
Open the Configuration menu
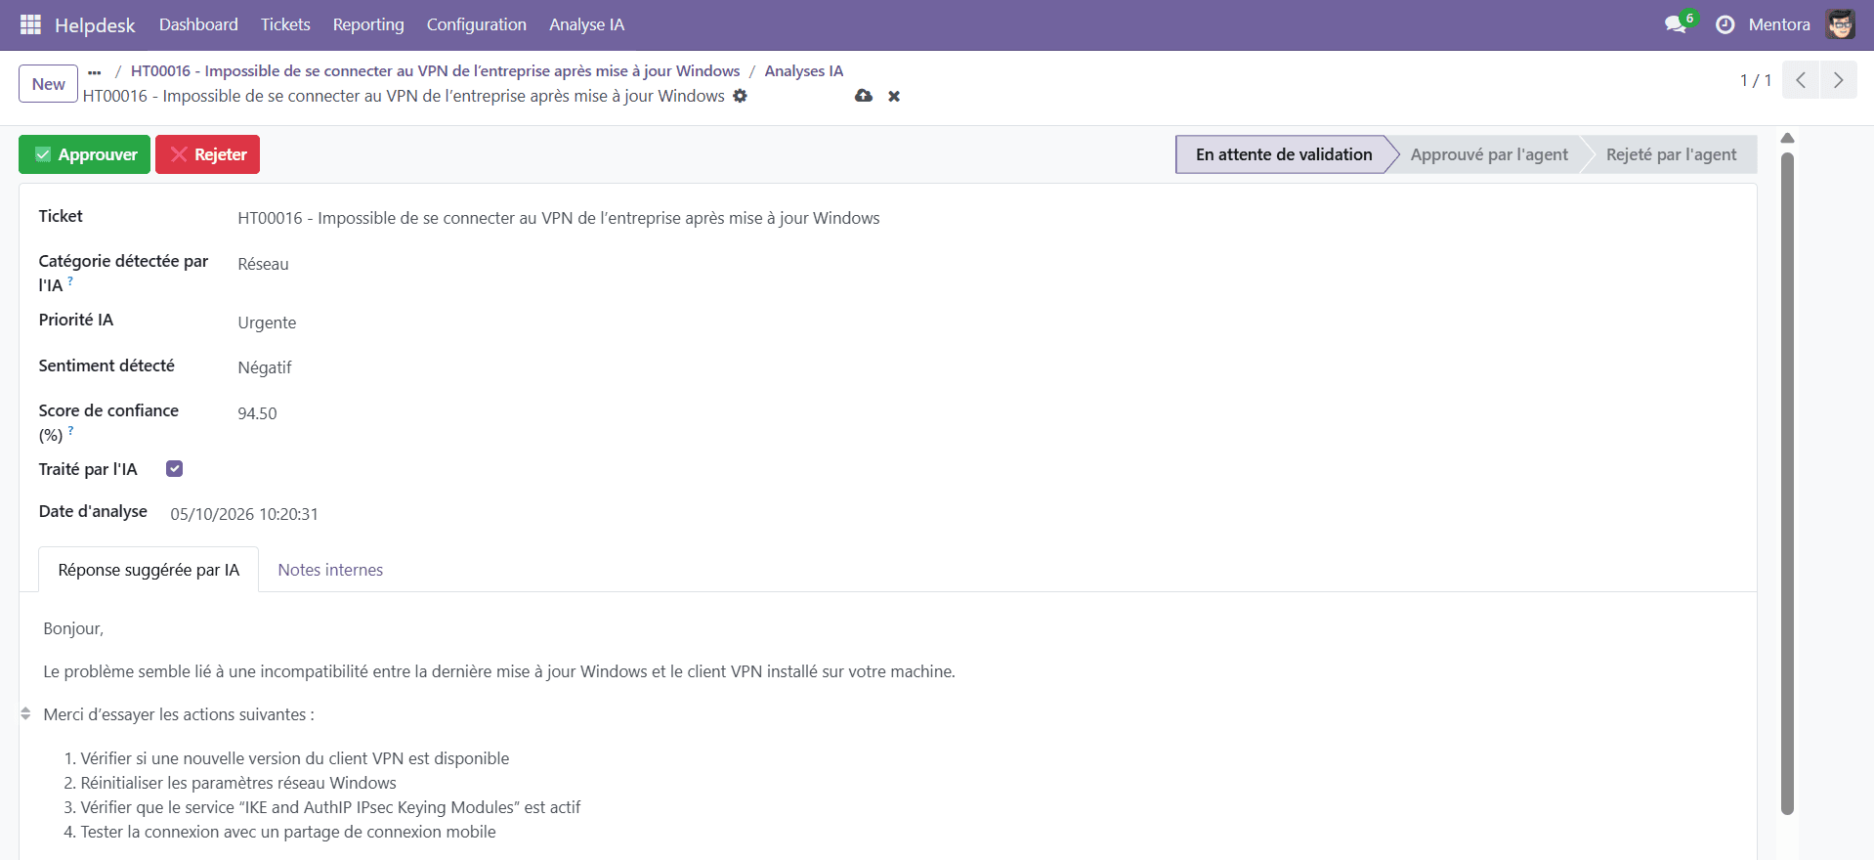[477, 24]
